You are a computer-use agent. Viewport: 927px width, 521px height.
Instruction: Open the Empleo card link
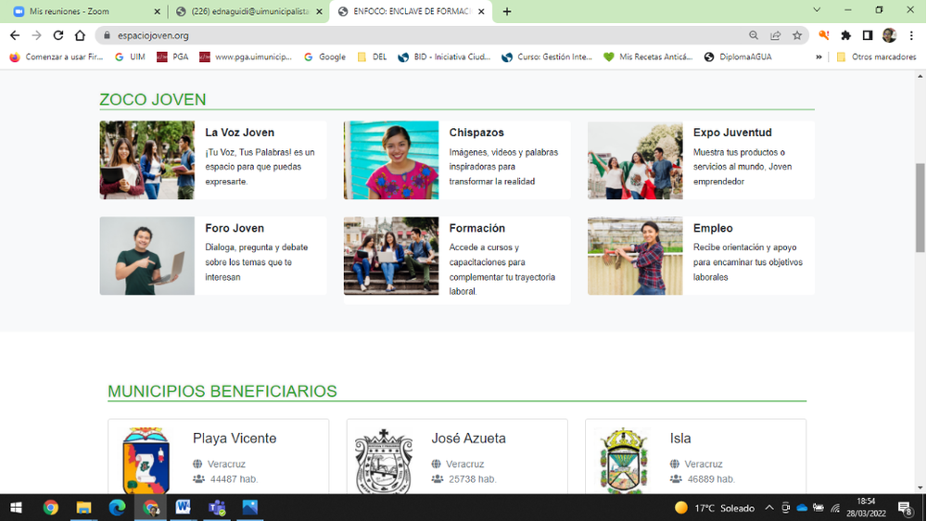click(x=712, y=228)
